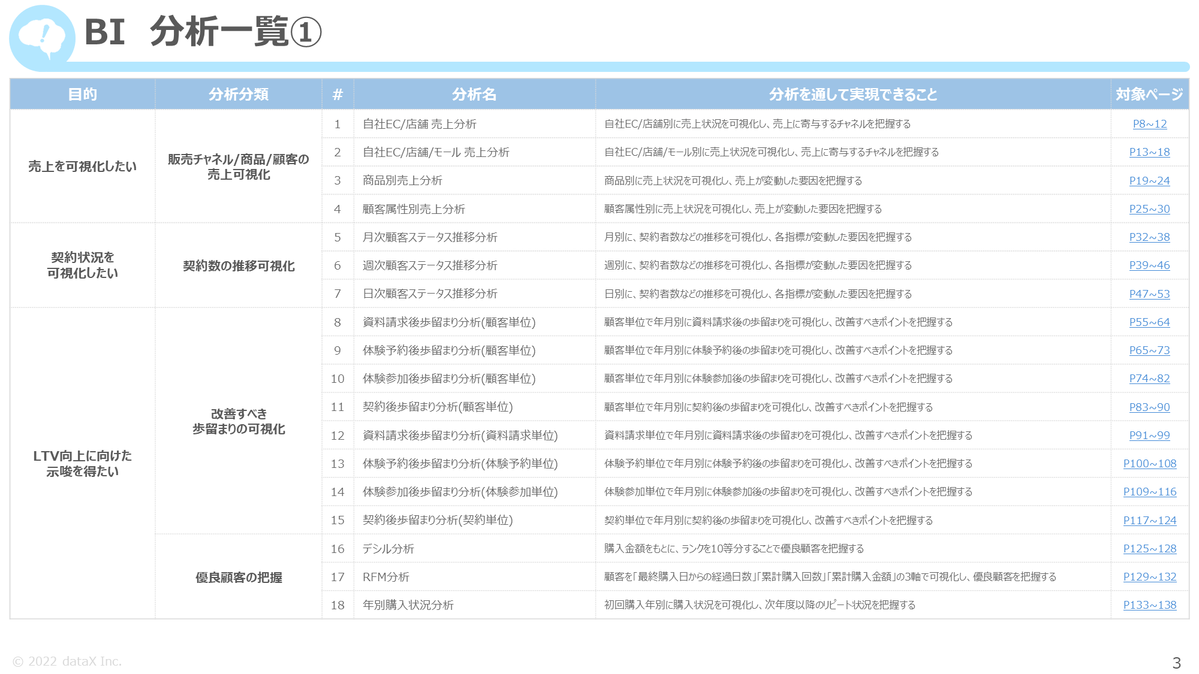Select description of row 16 about 10等分
Screen dimensions: 1199x674
[734, 549]
